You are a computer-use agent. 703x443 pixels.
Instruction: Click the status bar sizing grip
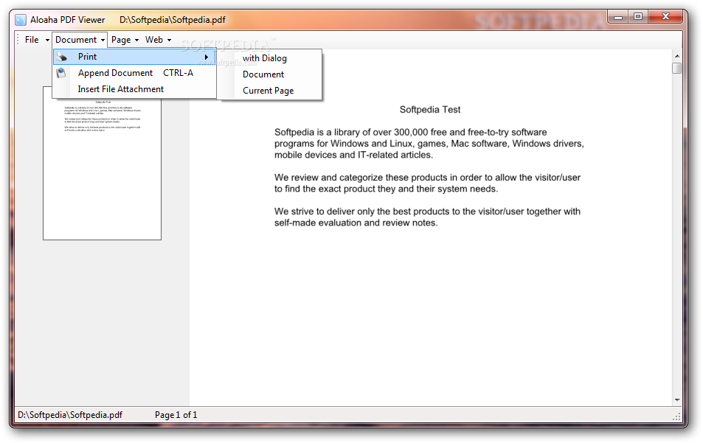[676, 416]
